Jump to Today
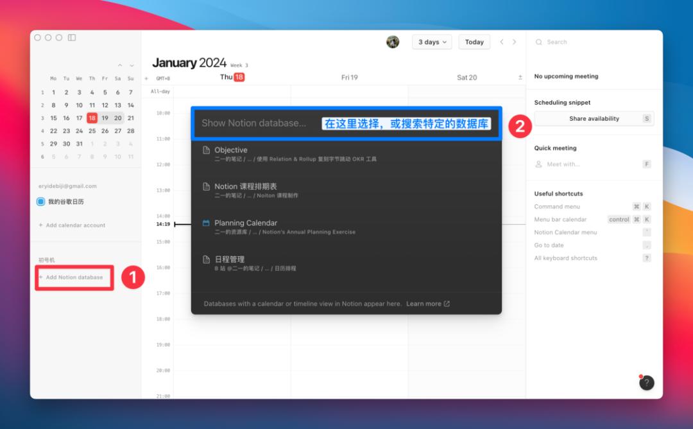This screenshot has width=693, height=429. [x=474, y=42]
